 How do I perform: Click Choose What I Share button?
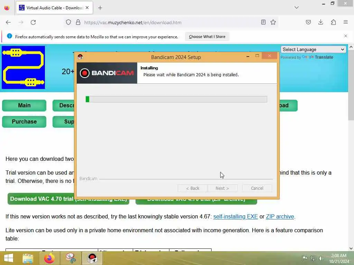[x=207, y=37]
